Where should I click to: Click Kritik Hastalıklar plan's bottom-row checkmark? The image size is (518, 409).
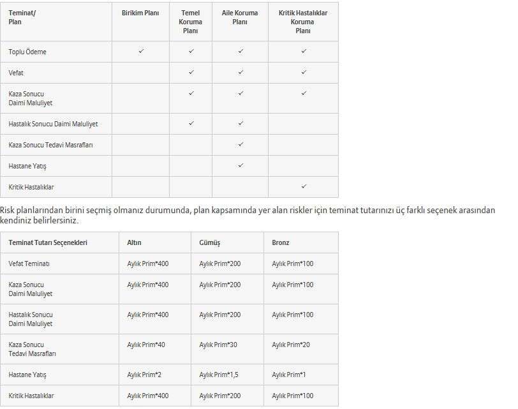(304, 187)
